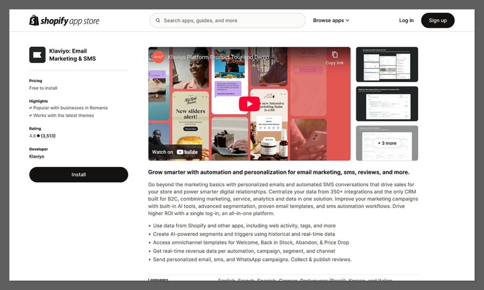The width and height of the screenshot is (484, 290).
Task: Click the search magnifier icon
Action: [158, 20]
